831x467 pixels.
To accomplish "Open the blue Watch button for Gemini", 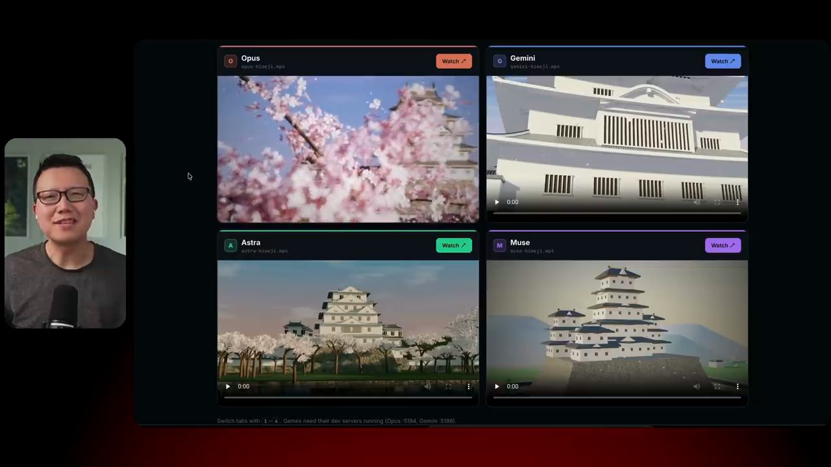I will 723,61.
